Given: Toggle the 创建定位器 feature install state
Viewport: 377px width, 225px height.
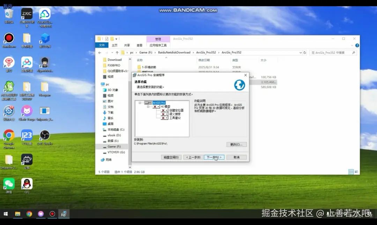Looking at the screenshot, I should point(163,111).
